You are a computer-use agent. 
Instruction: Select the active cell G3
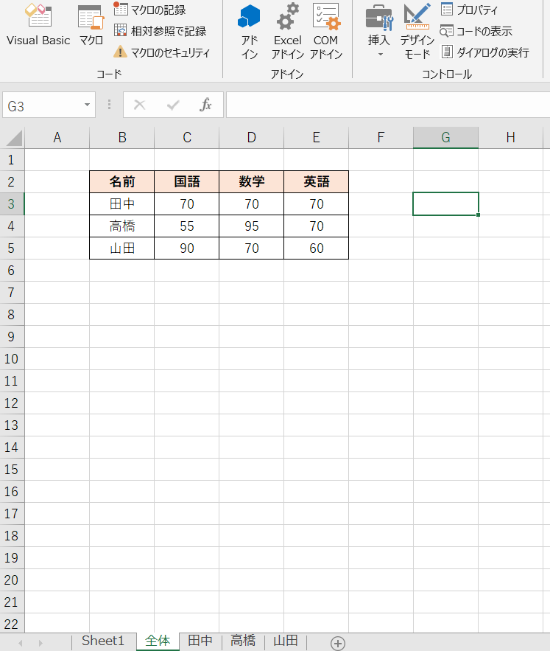coord(445,204)
